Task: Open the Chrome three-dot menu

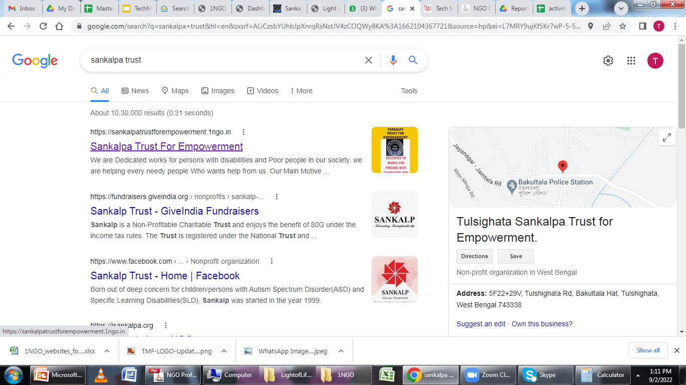Action: point(675,26)
